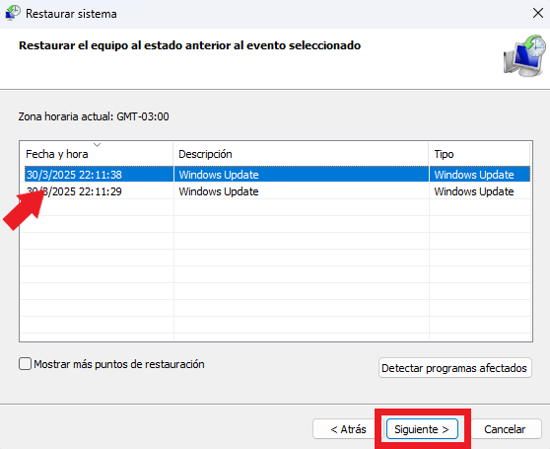
Task: Click the Mostrar más puntos de restauración label
Action: [x=119, y=364]
